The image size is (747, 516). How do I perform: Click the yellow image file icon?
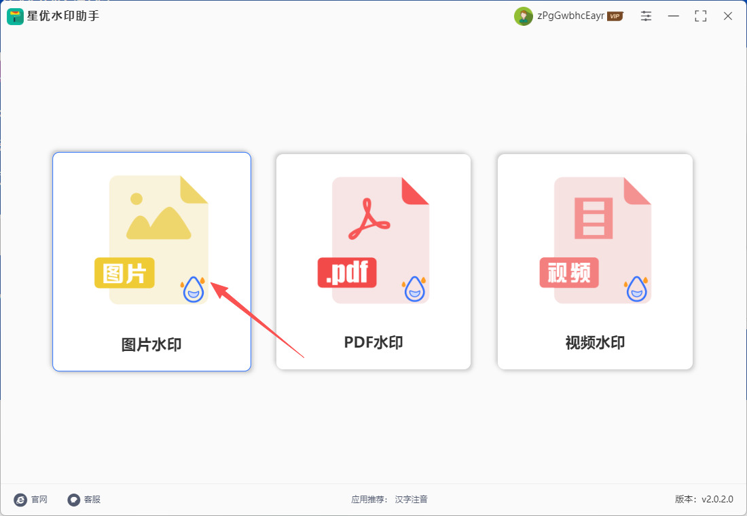(151, 240)
